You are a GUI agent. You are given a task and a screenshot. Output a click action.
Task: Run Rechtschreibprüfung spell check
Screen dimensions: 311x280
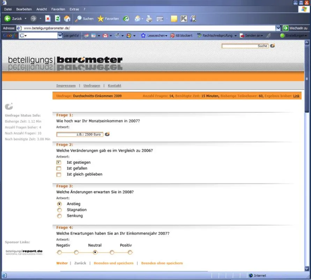coord(215,36)
